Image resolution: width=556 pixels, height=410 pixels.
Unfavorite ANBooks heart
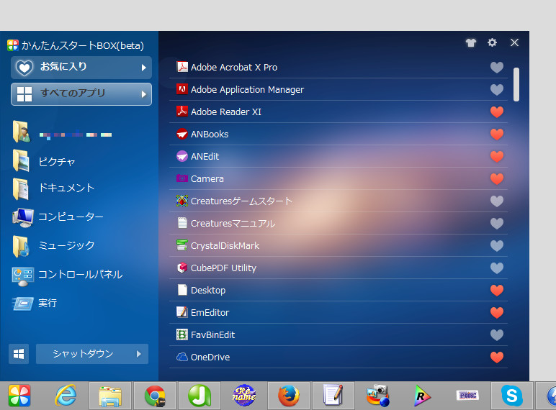coord(497,135)
